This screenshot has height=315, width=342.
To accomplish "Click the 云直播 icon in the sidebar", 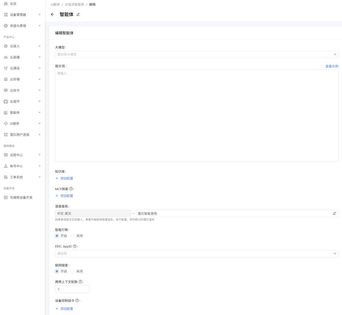I will click(6, 57).
